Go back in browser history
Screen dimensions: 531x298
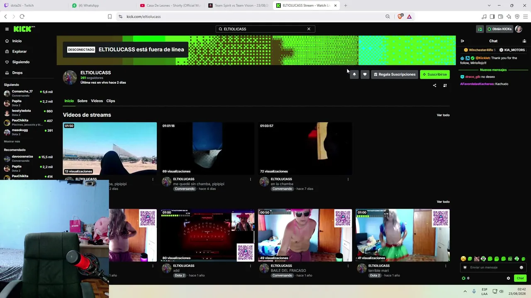tap(5, 17)
